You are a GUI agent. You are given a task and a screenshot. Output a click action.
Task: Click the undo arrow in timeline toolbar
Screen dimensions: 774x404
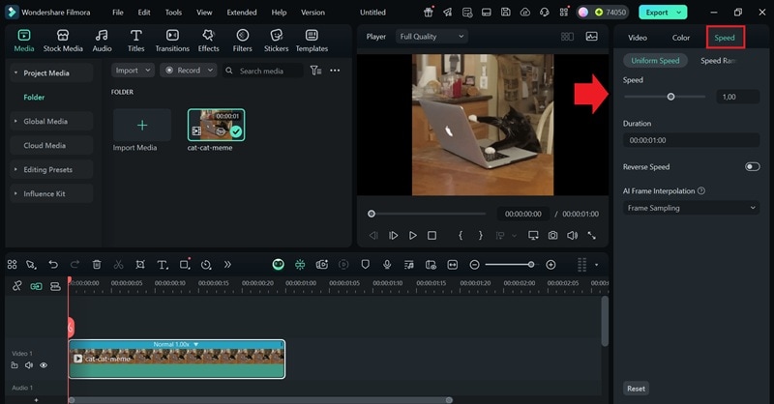coord(53,265)
